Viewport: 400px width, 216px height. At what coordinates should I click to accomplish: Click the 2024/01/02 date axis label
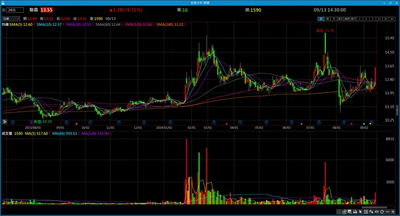[164, 128]
